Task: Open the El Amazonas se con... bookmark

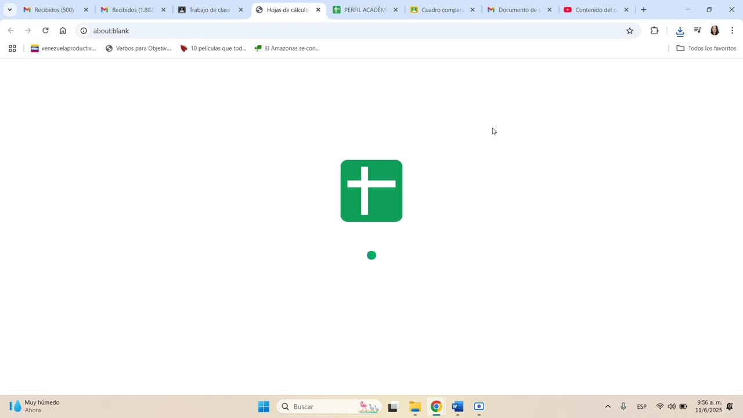Action: pos(287,48)
